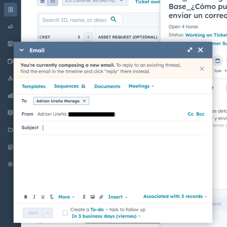Apply bold formatting

26,197
